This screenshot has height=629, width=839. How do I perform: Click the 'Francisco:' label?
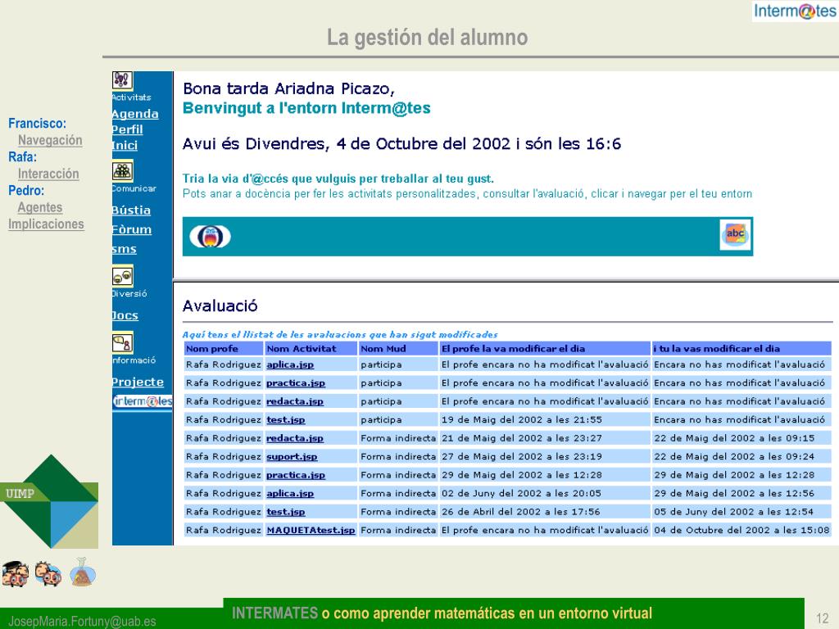pos(37,124)
